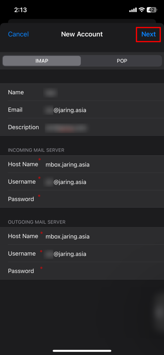This screenshot has width=164, height=355.
Task: Edit the outgoing mail server Username
Action: tap(82, 253)
